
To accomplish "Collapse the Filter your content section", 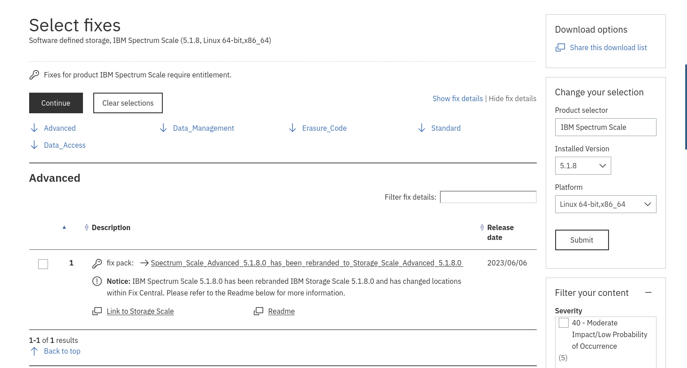I will click(648, 292).
